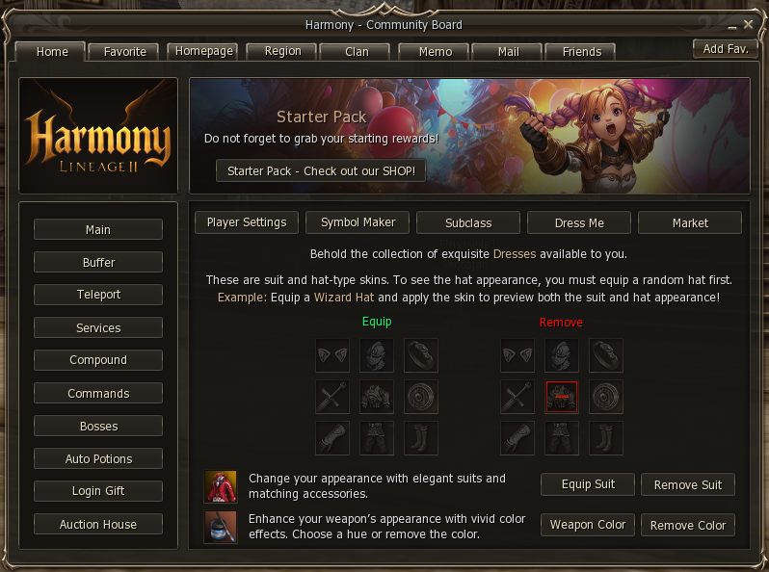Select the gloves slot under Remove

(517, 438)
